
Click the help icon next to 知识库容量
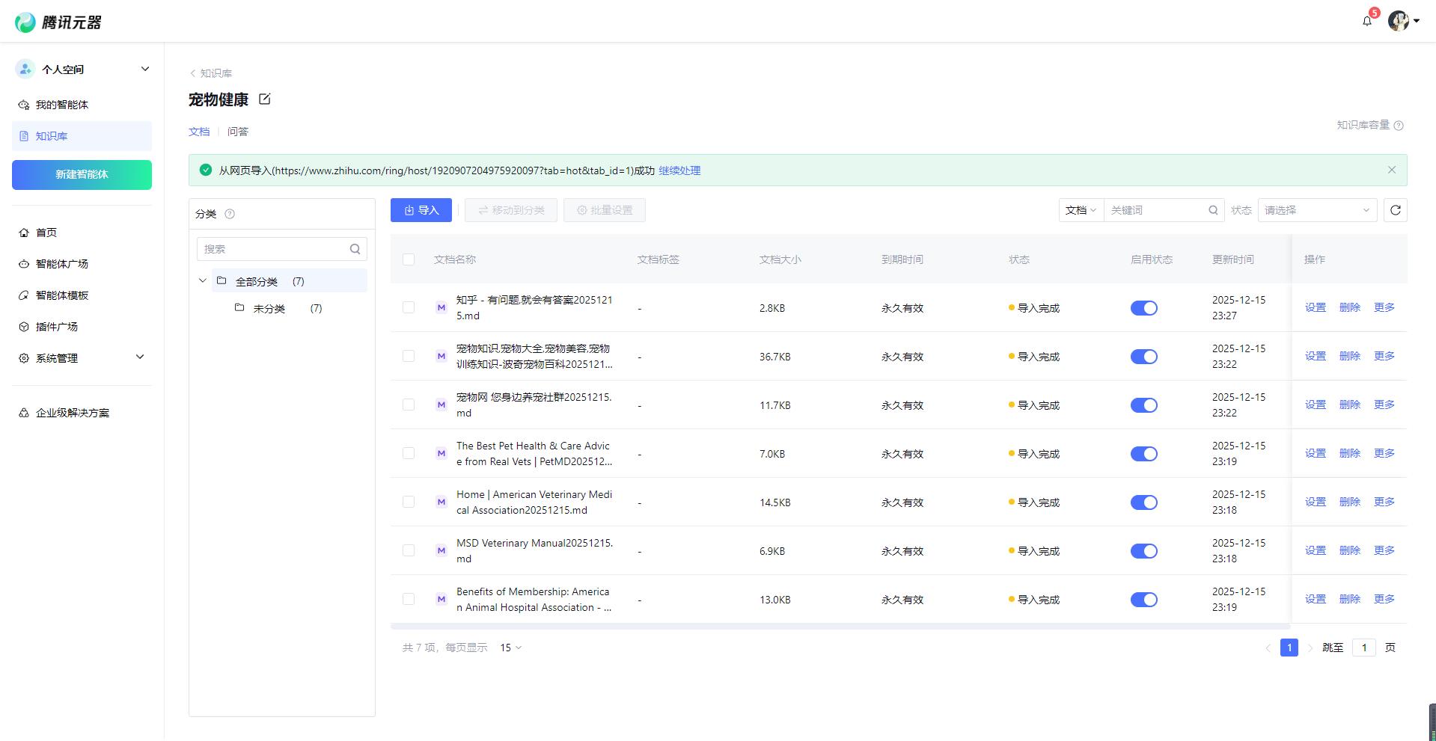pos(1399,126)
